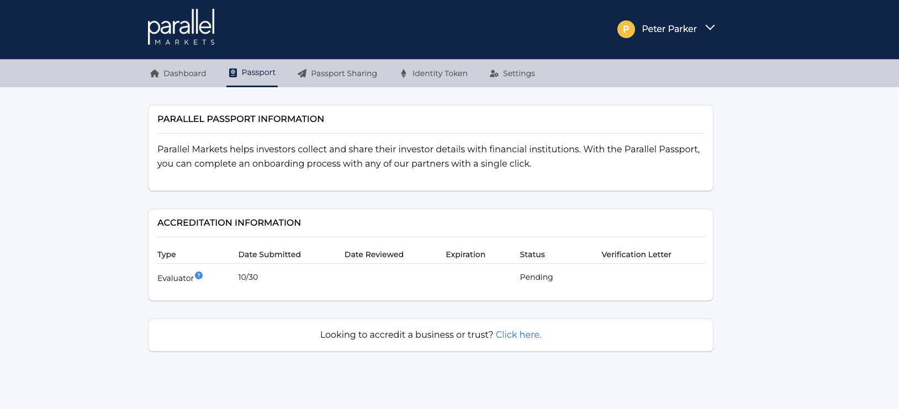Click the Peter Parker account name
This screenshot has height=409, width=899.
(669, 29)
